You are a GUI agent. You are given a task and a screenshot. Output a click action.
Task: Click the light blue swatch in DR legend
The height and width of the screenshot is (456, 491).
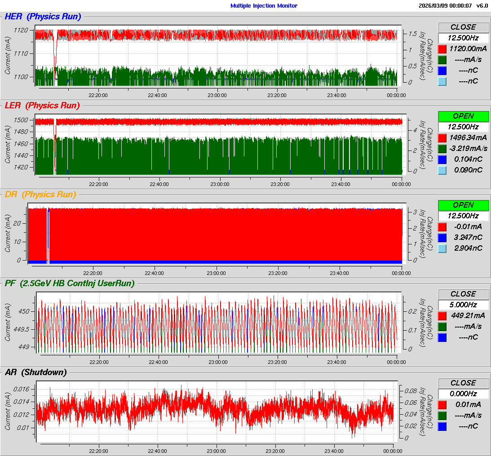[442, 248]
